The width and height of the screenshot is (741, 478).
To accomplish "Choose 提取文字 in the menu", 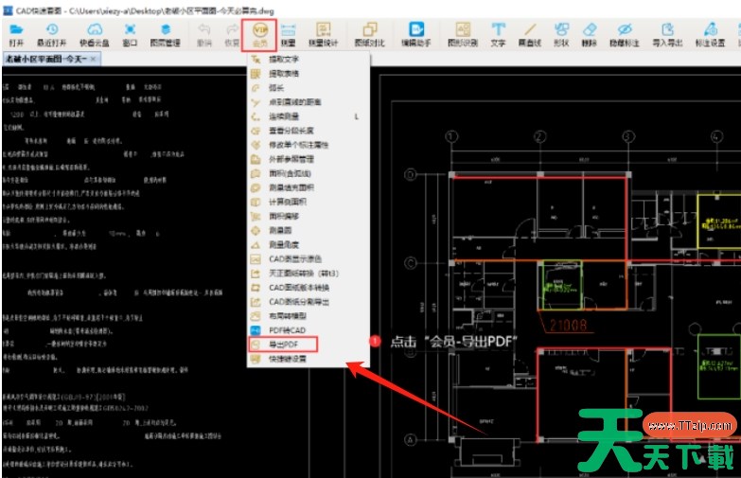I will (x=282, y=59).
